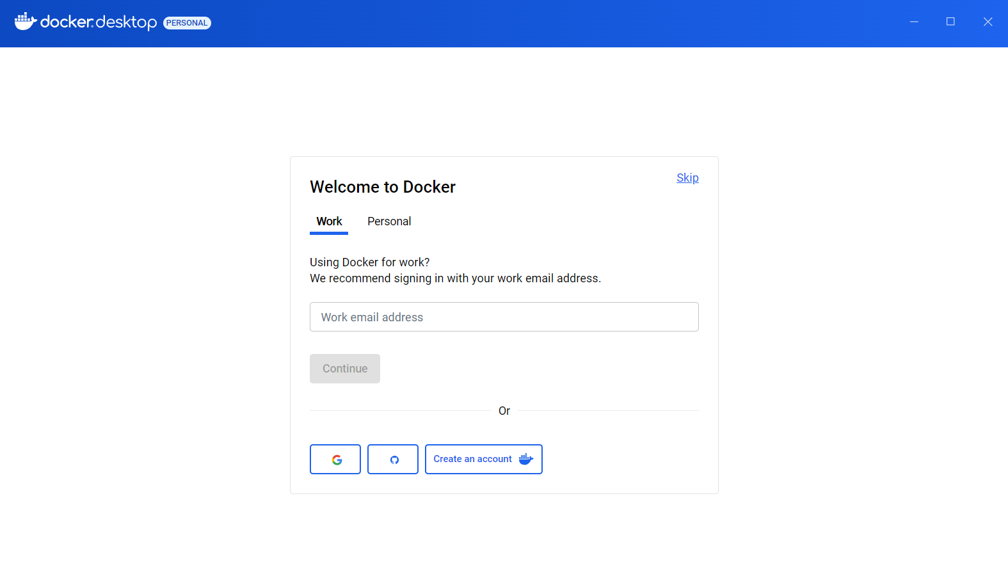1008x569 pixels.
Task: Minimize the Docker Desktop window
Action: pyautogui.click(x=914, y=22)
